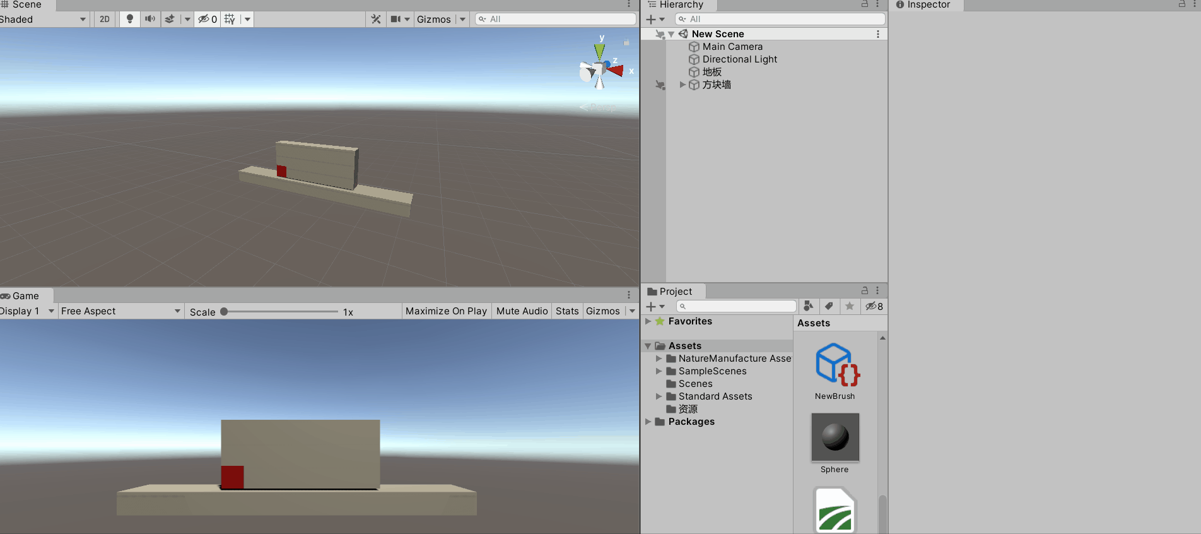This screenshot has height=534, width=1201.
Task: Toggle Gizmos in Game view
Action: click(603, 311)
